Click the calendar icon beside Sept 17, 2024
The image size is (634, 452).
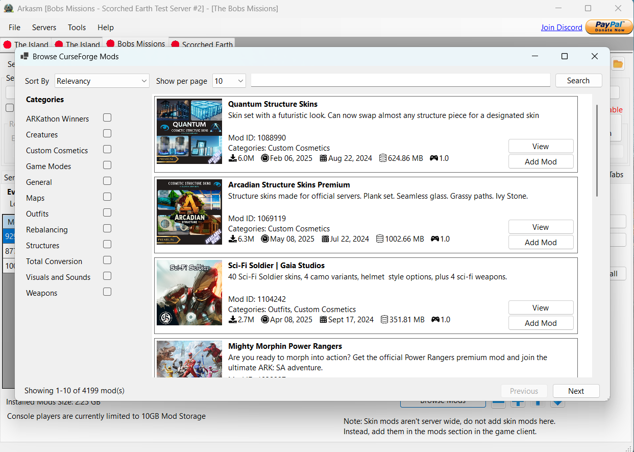(x=323, y=320)
